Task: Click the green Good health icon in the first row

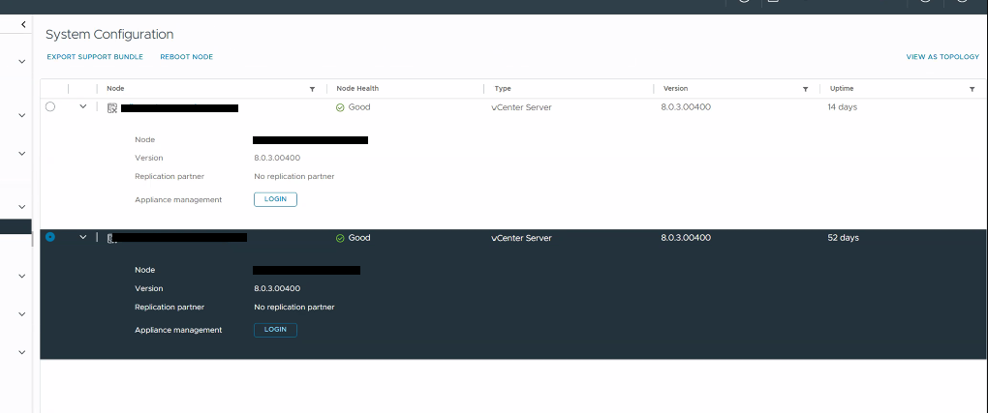Action: coord(340,107)
